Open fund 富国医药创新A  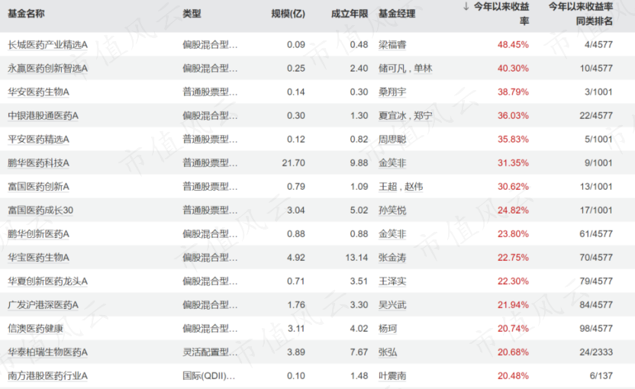38,187
